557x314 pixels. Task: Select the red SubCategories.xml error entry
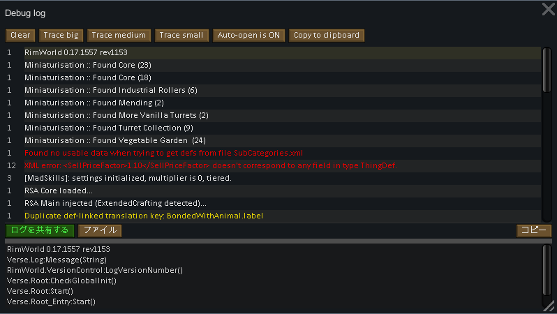(164, 153)
